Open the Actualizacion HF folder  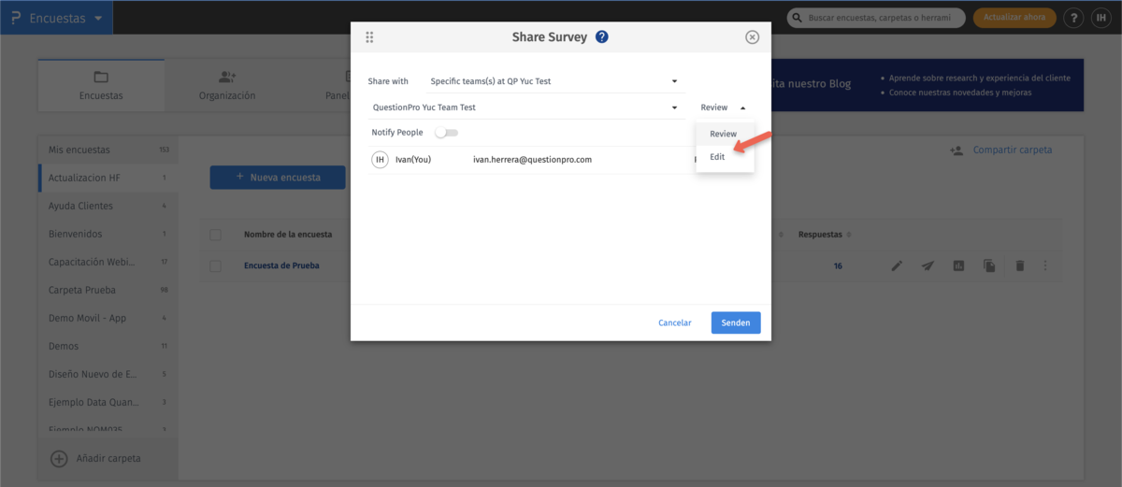coord(108,178)
